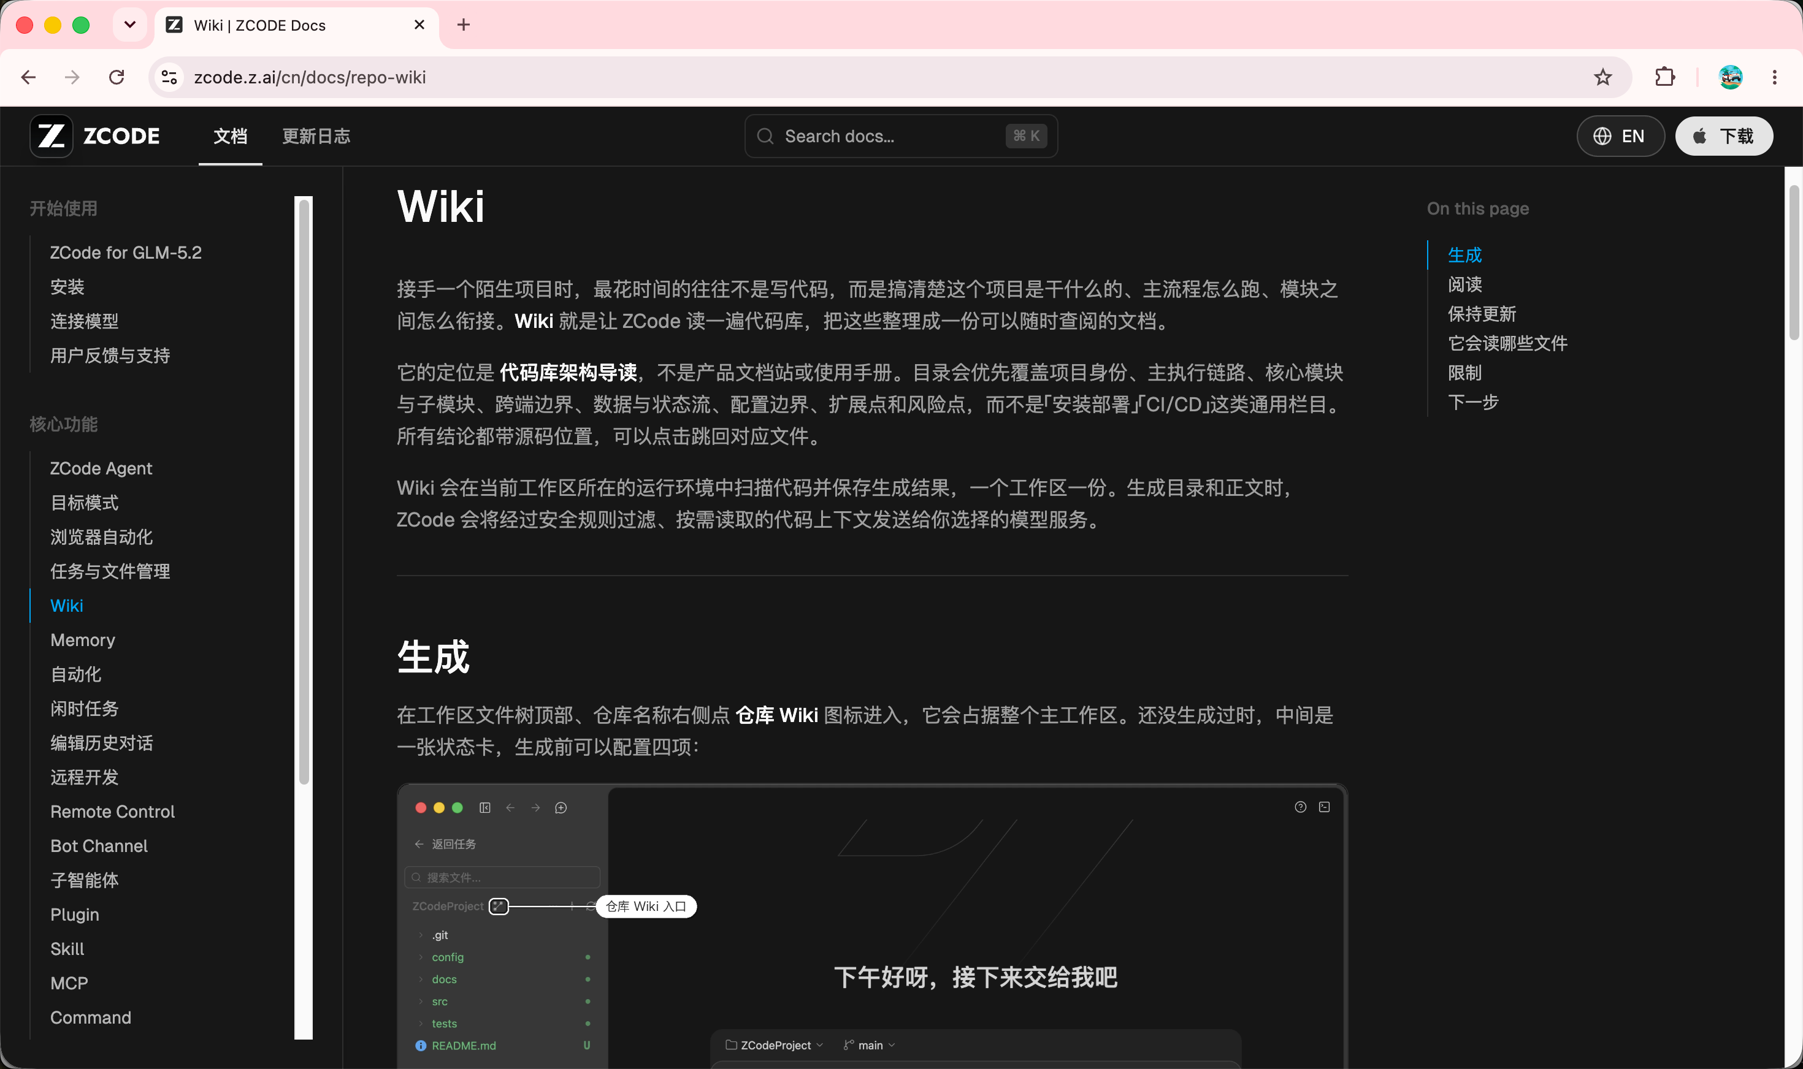Open the Command sidebar page
The height and width of the screenshot is (1069, 1803).
pos(91,1018)
